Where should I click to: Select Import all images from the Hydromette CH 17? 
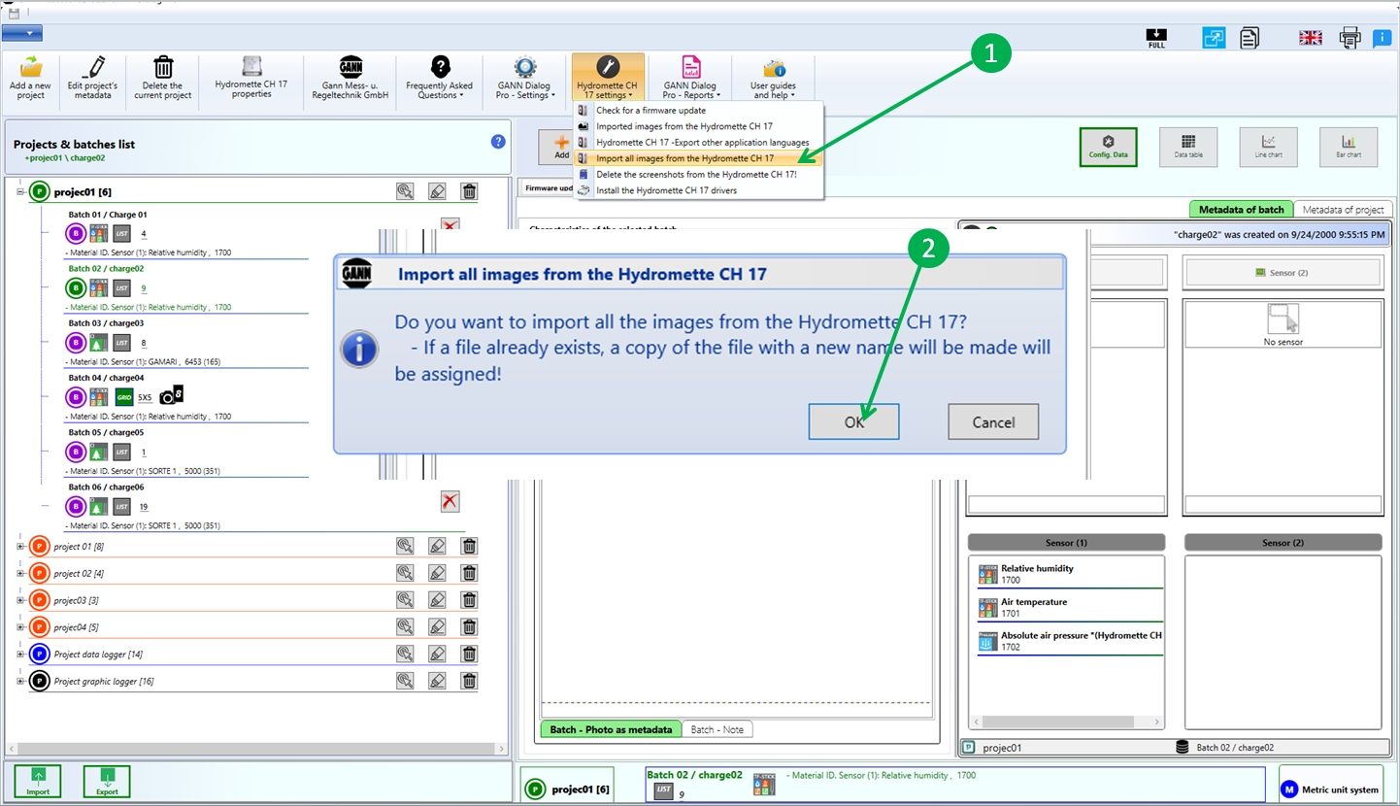click(x=699, y=158)
